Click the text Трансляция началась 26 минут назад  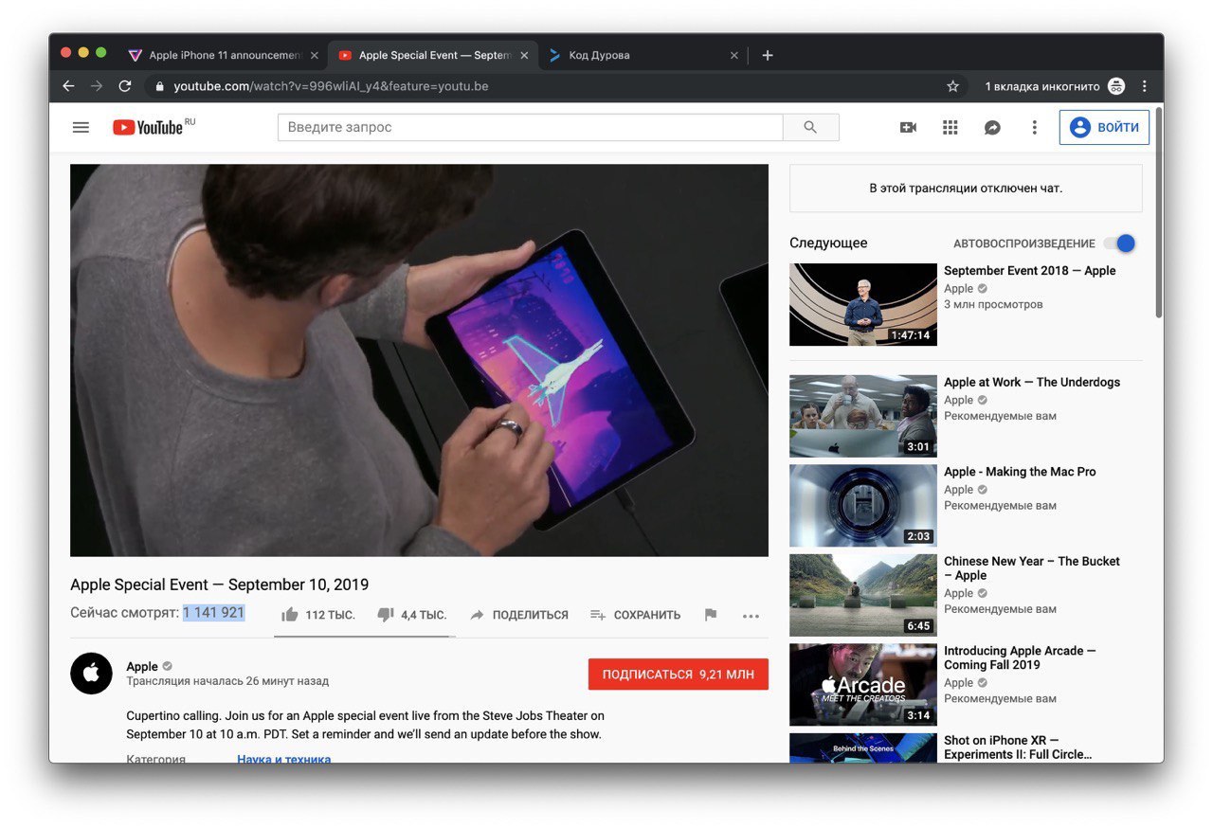pyautogui.click(x=227, y=681)
